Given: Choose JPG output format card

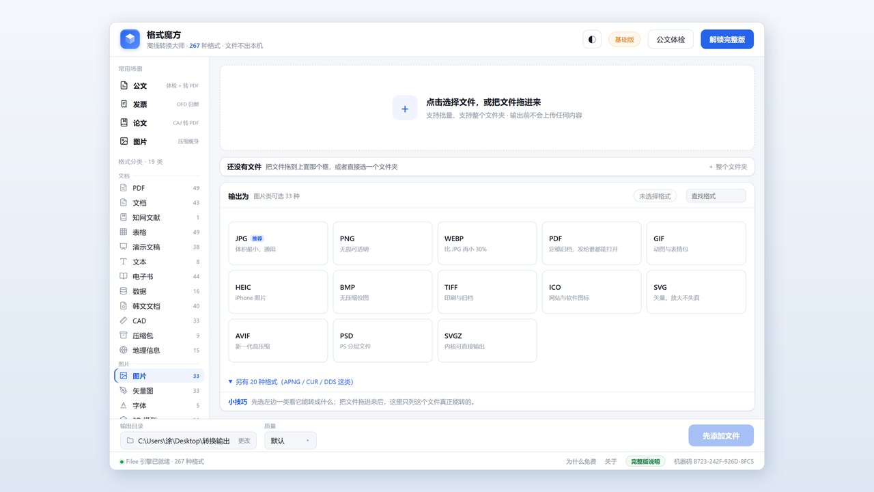Looking at the screenshot, I should point(278,243).
